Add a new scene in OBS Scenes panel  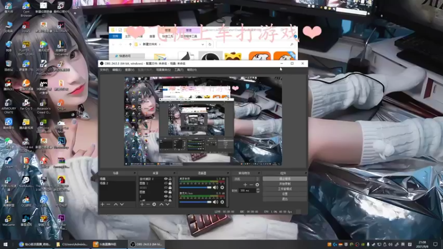(x=102, y=204)
